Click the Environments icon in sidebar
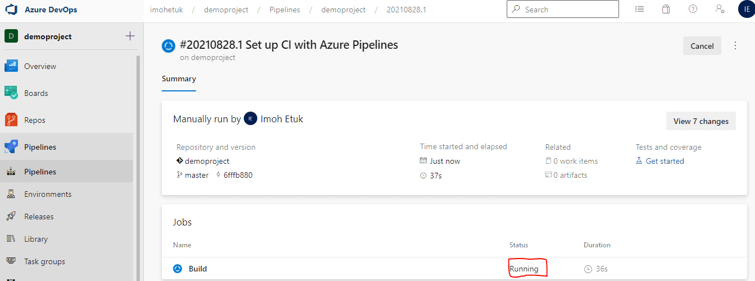This screenshot has height=281, width=755. 11,194
